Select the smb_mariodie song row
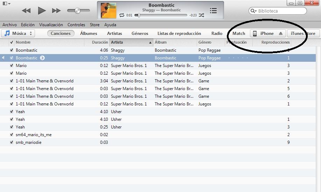The height and width of the screenshot is (192, 321). click(158, 142)
